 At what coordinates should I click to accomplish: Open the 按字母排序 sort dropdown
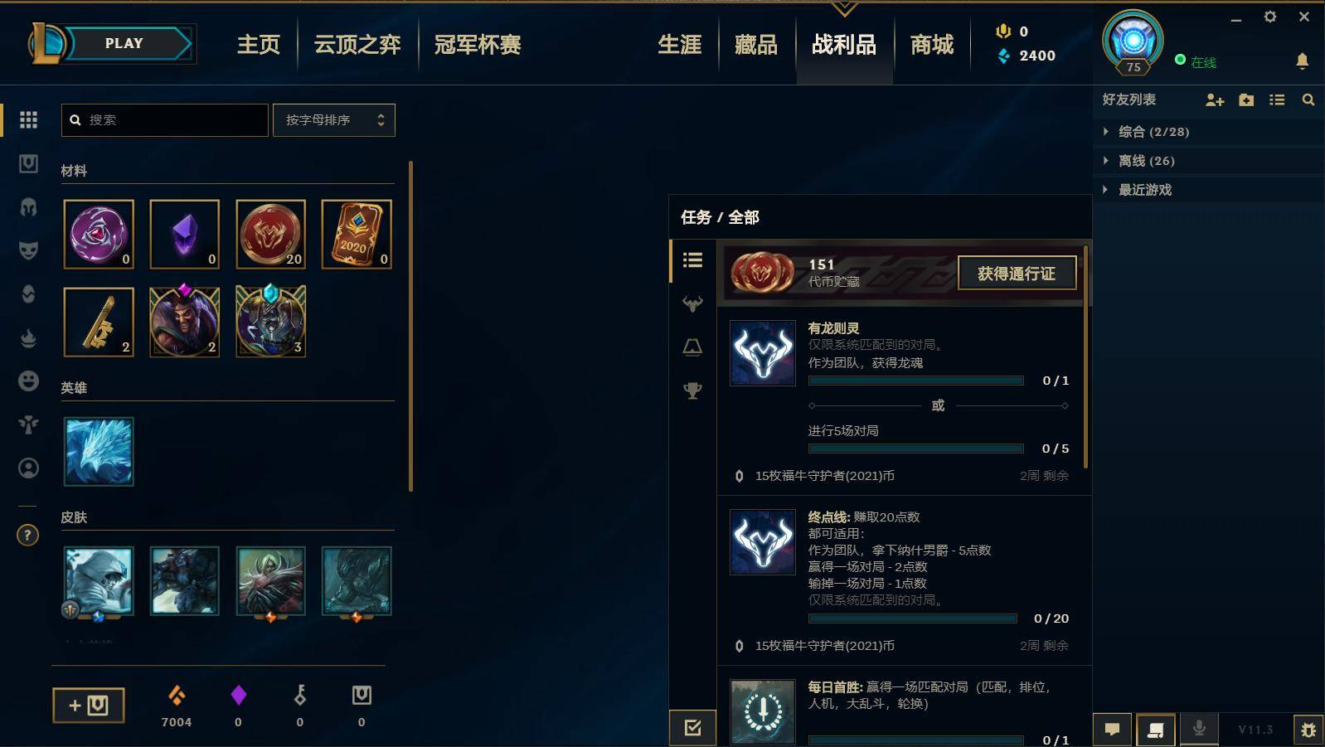click(x=334, y=120)
